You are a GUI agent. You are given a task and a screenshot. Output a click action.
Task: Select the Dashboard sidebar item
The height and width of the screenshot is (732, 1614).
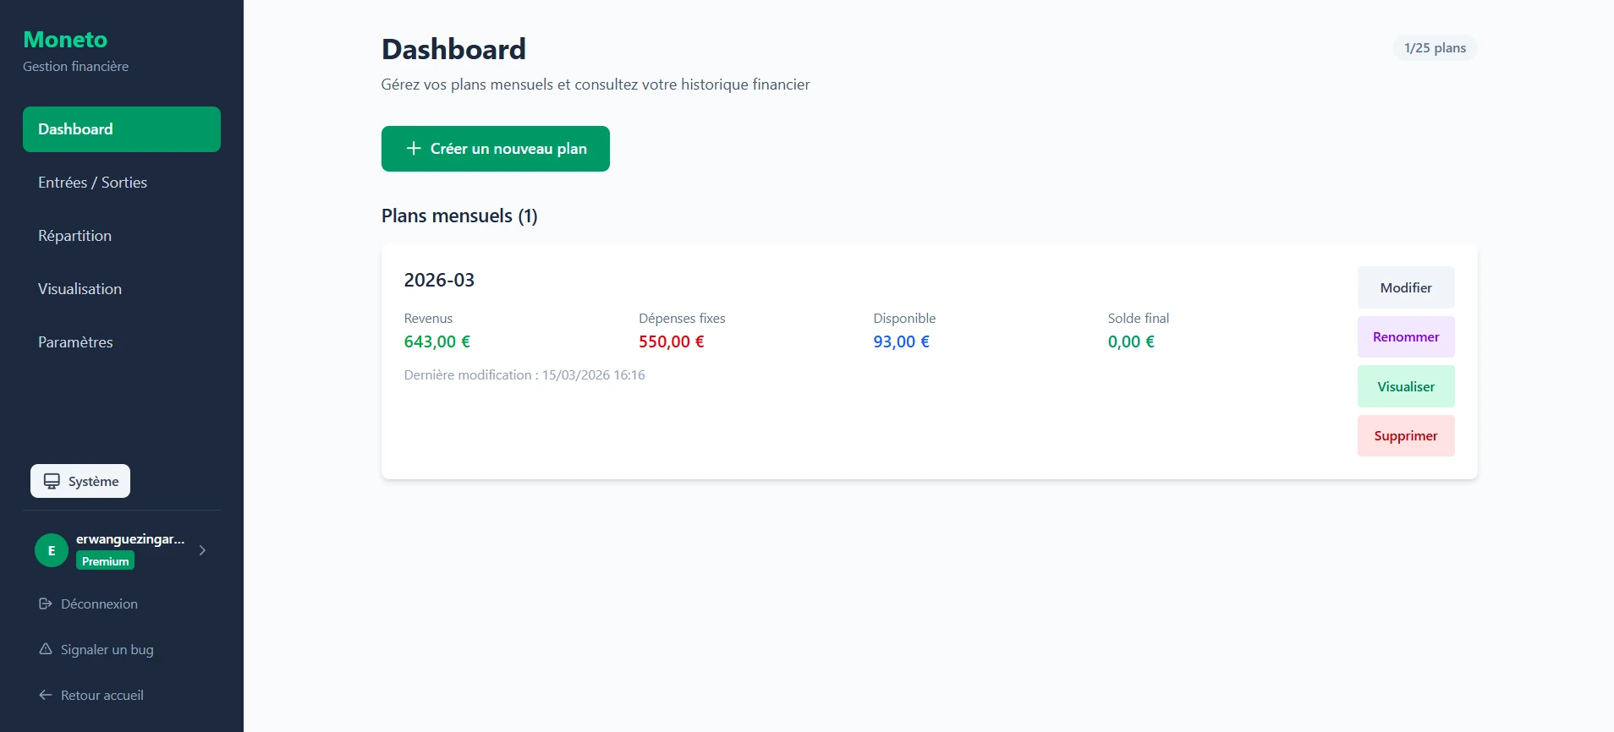pos(121,129)
